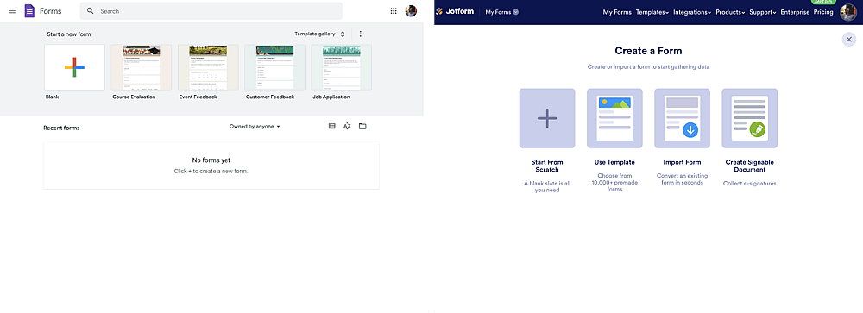Click the Job Application label

tap(331, 97)
